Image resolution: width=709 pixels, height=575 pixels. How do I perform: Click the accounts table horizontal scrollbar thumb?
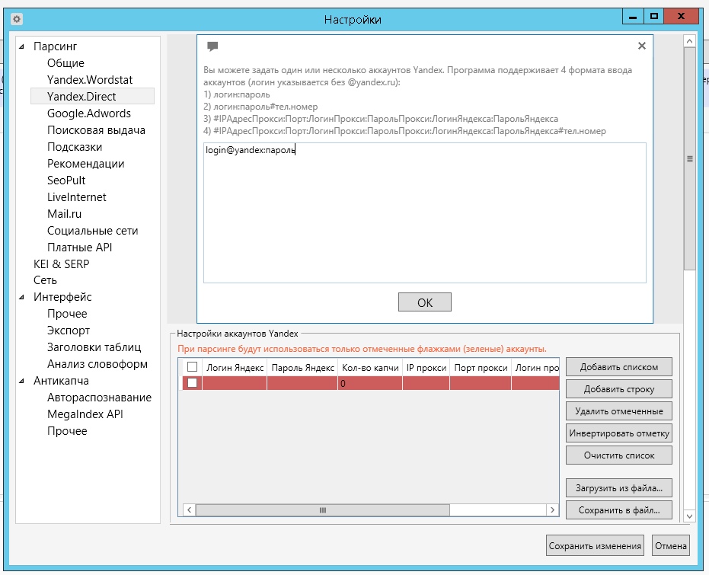323,510
